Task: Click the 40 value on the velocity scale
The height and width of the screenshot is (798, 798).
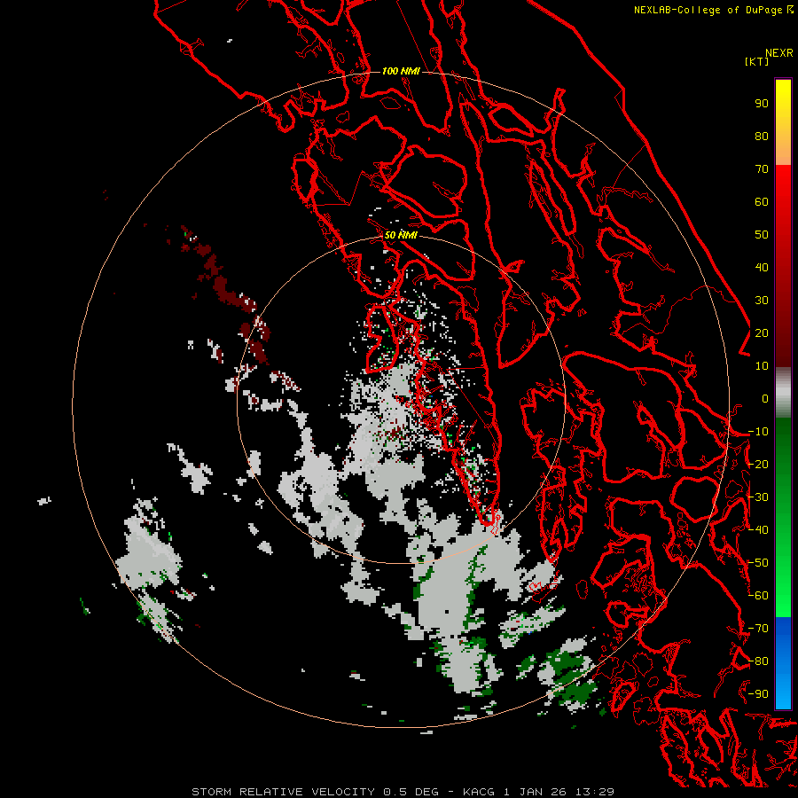Action: tap(762, 267)
